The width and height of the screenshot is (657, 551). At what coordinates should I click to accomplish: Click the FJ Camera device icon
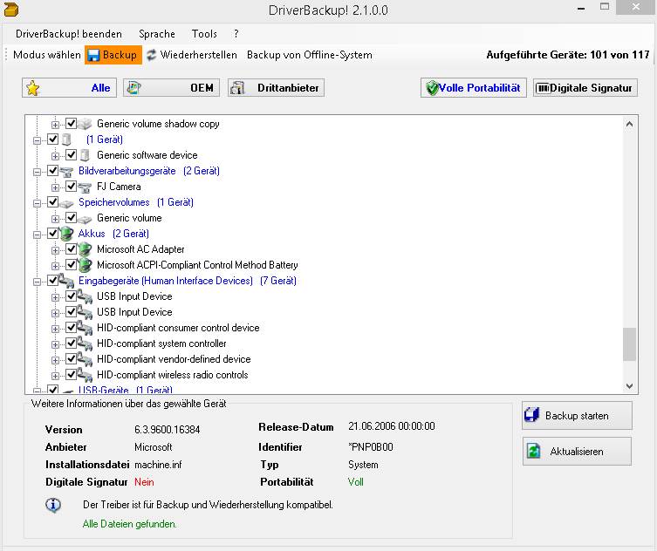[x=86, y=187]
